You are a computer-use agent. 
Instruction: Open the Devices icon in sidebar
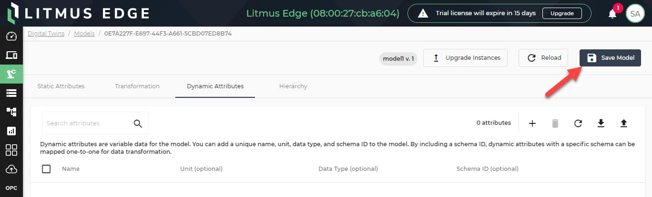[11, 55]
